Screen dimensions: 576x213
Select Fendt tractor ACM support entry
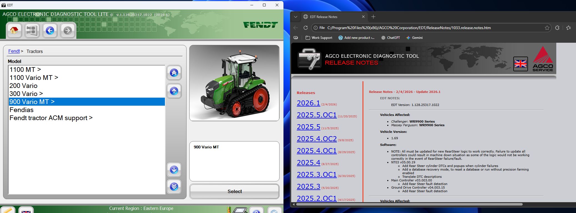[x=87, y=118]
